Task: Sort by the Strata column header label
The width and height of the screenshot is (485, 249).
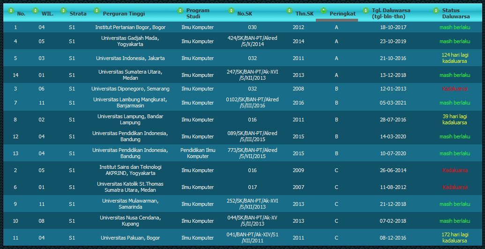Action: point(78,14)
